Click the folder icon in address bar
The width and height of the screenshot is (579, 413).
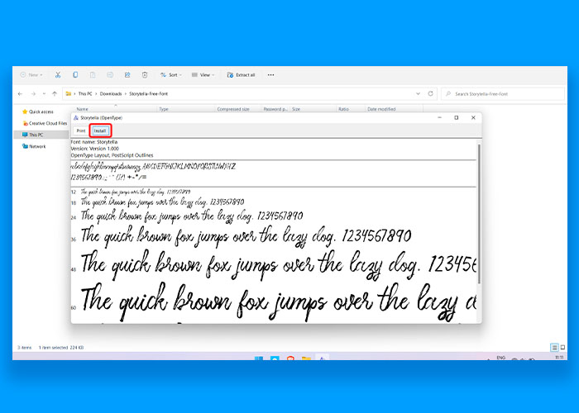tap(69, 94)
